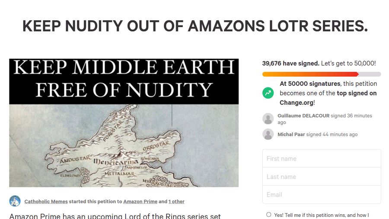This screenshot has width=389, height=219.
Task: Click the signature progress bar
Action: pyautogui.click(x=322, y=74)
